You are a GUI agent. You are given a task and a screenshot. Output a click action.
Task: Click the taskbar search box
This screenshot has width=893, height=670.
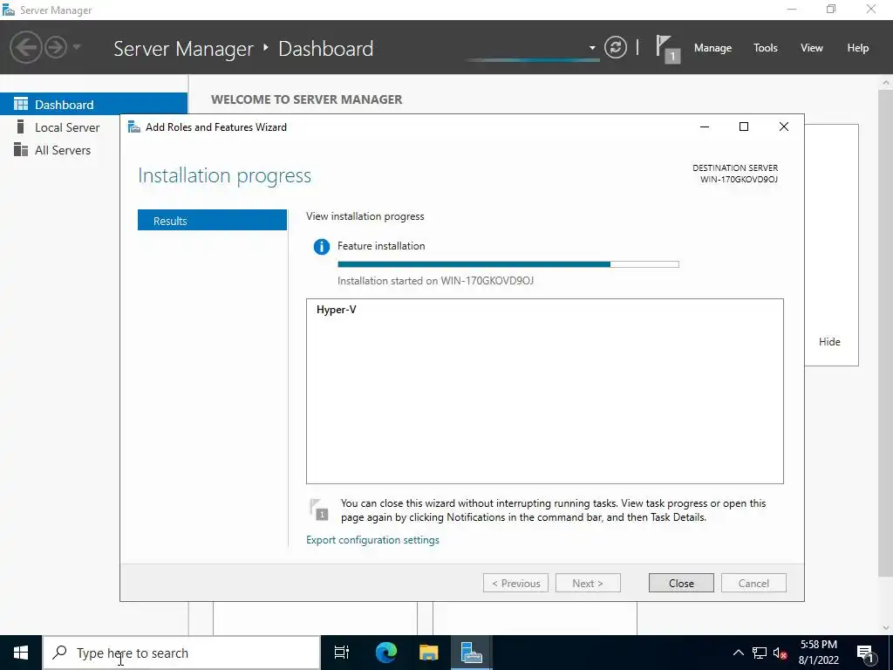[181, 653]
